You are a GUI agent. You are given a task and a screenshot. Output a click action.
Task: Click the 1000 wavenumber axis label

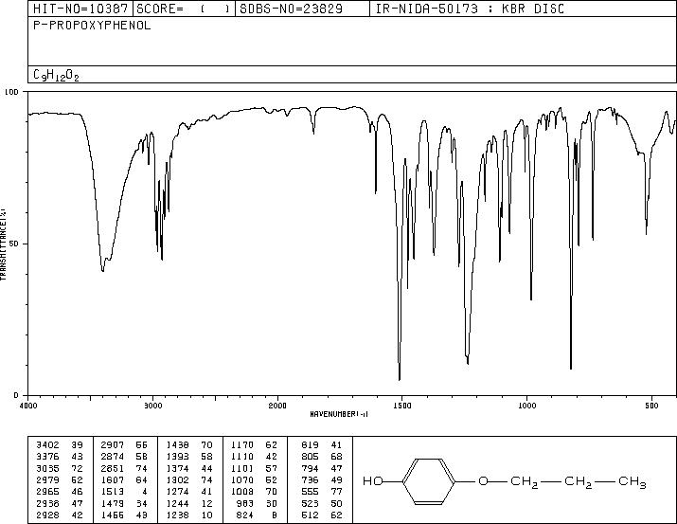tap(526, 406)
